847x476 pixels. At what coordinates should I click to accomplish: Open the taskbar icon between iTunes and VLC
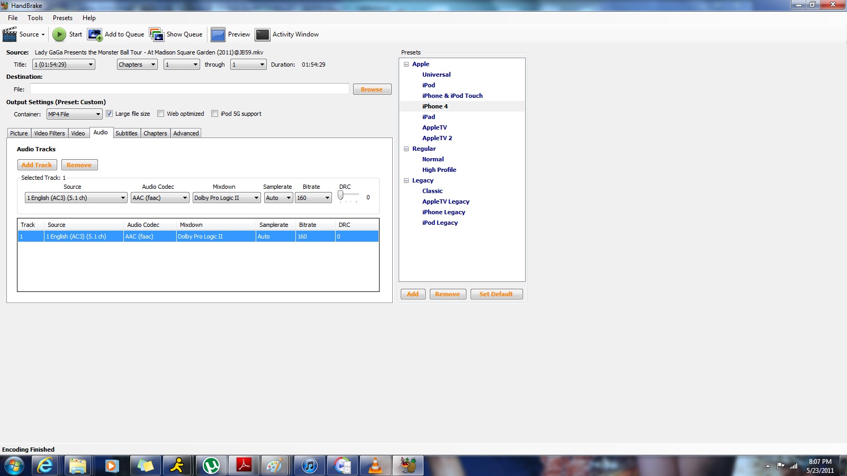point(342,466)
